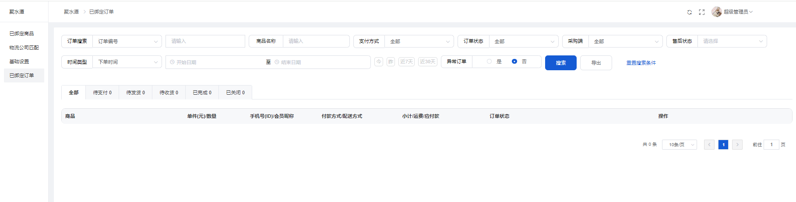Viewport: 796px width, 202px height.
Task: Click the 近30天 quick date button
Action: click(x=428, y=62)
